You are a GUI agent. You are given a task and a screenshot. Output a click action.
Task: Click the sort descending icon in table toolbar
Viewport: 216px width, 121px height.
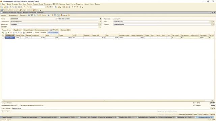24,33
